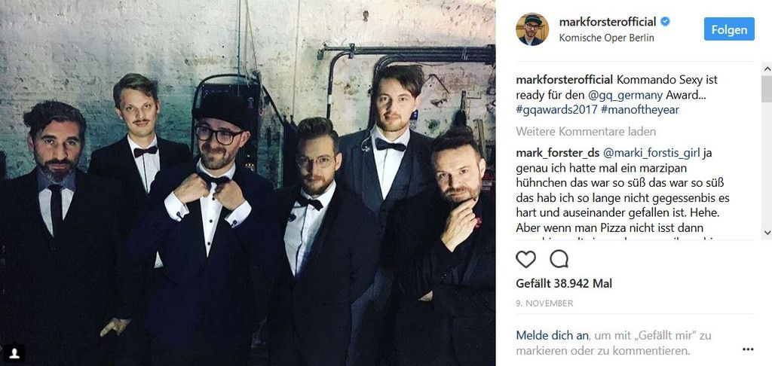
Task: Click the three-dots more options icon
Action: (x=748, y=349)
